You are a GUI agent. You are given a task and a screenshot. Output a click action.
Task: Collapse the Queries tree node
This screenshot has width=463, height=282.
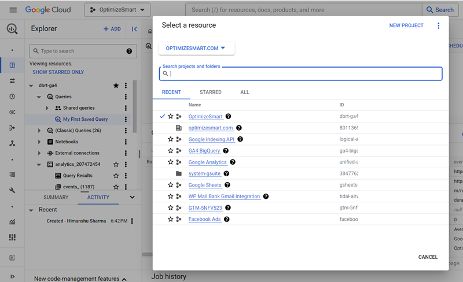(x=39, y=97)
